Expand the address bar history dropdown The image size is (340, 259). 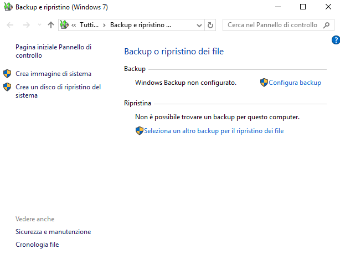(199, 25)
